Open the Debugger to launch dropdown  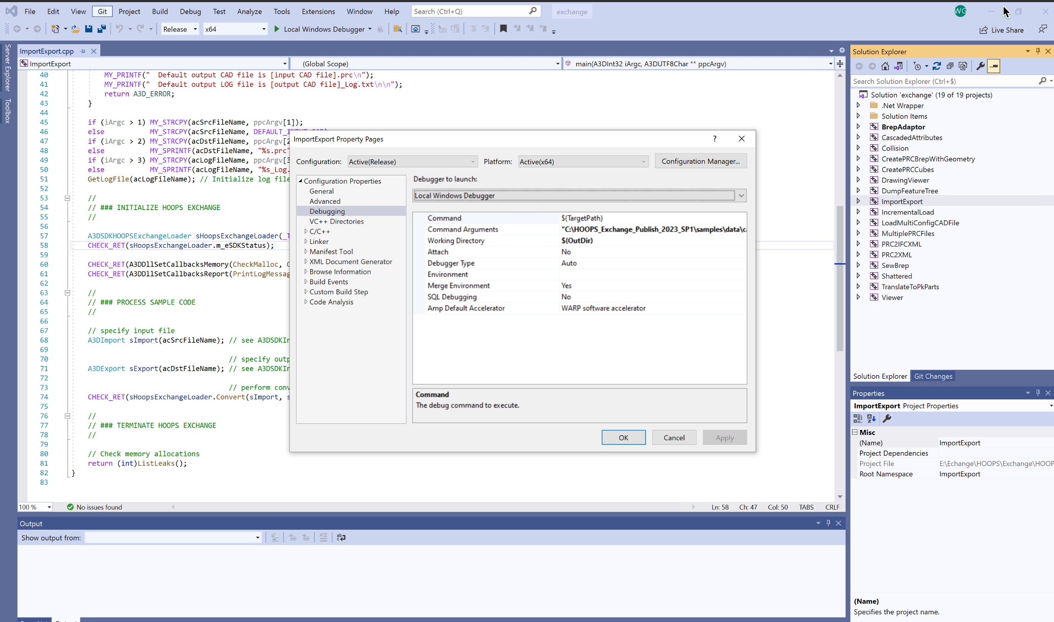[741, 196]
